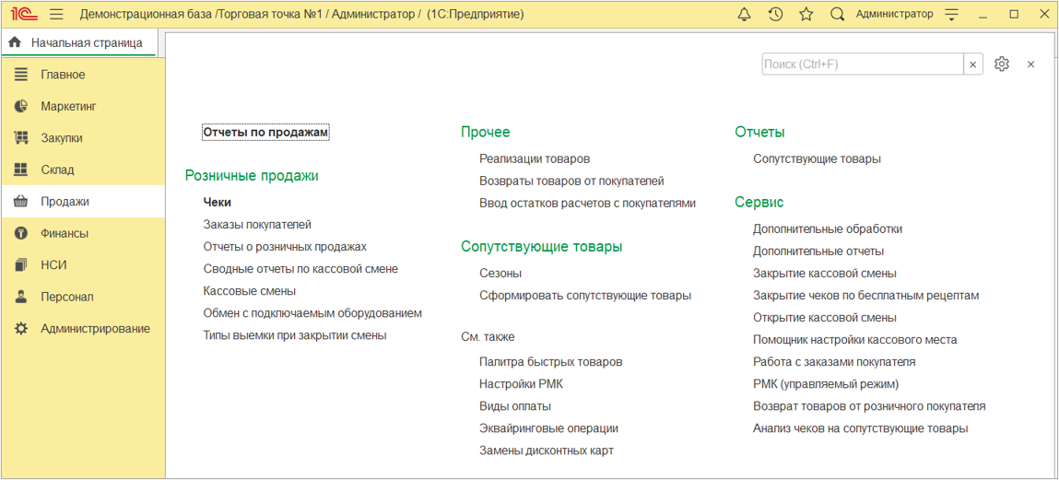Open Возврат товаров от розничного покупателя

pyautogui.click(x=870, y=406)
